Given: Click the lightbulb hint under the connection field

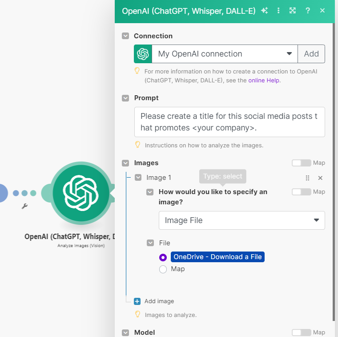Looking at the screenshot, I should click(x=137, y=70).
